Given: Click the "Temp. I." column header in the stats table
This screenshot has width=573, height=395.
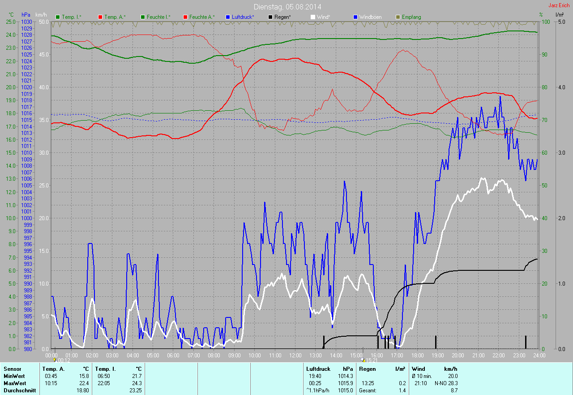Looking at the screenshot, I should (x=106, y=369).
